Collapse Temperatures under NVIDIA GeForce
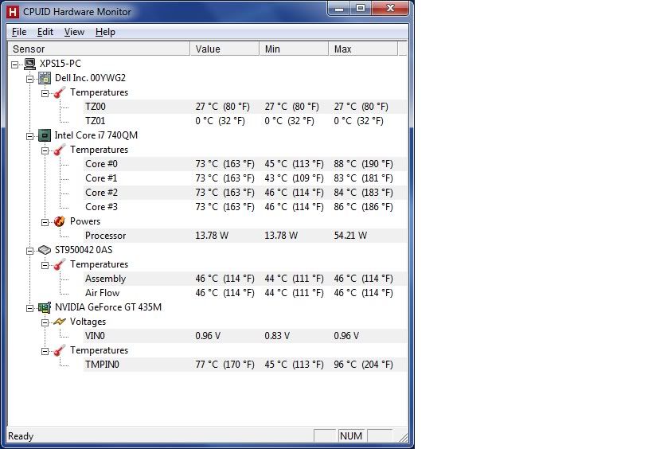Viewport: 652px width, 449px height. (45, 351)
